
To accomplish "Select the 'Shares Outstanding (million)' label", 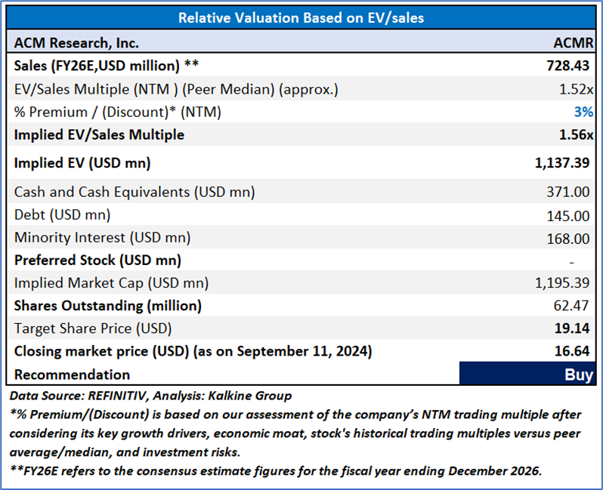I will 108,306.
